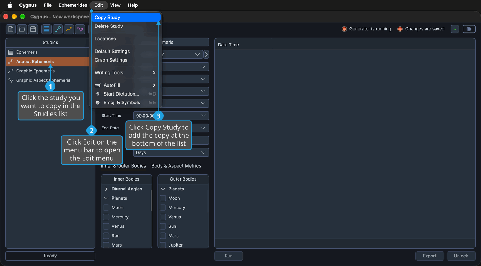This screenshot has height=266, width=481.
Task: Open Graph Settings menu entry
Action: tap(126, 60)
